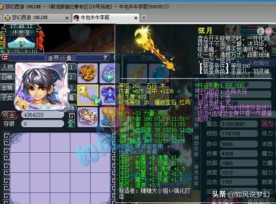Open the 人物 section

(7, 67)
